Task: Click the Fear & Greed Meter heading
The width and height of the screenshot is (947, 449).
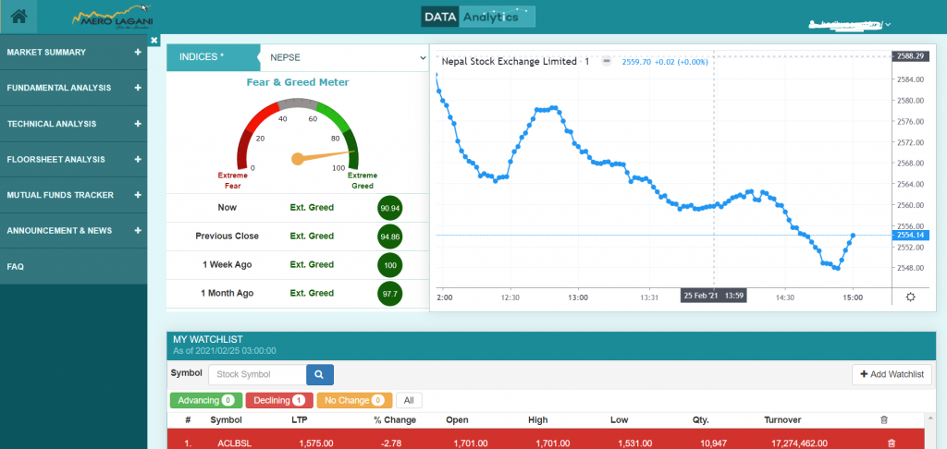Action: [298, 82]
